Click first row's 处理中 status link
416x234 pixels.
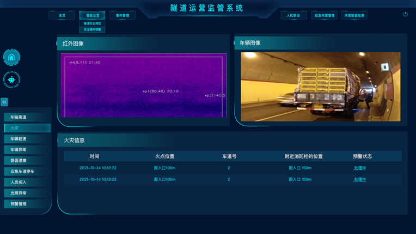[x=360, y=168]
